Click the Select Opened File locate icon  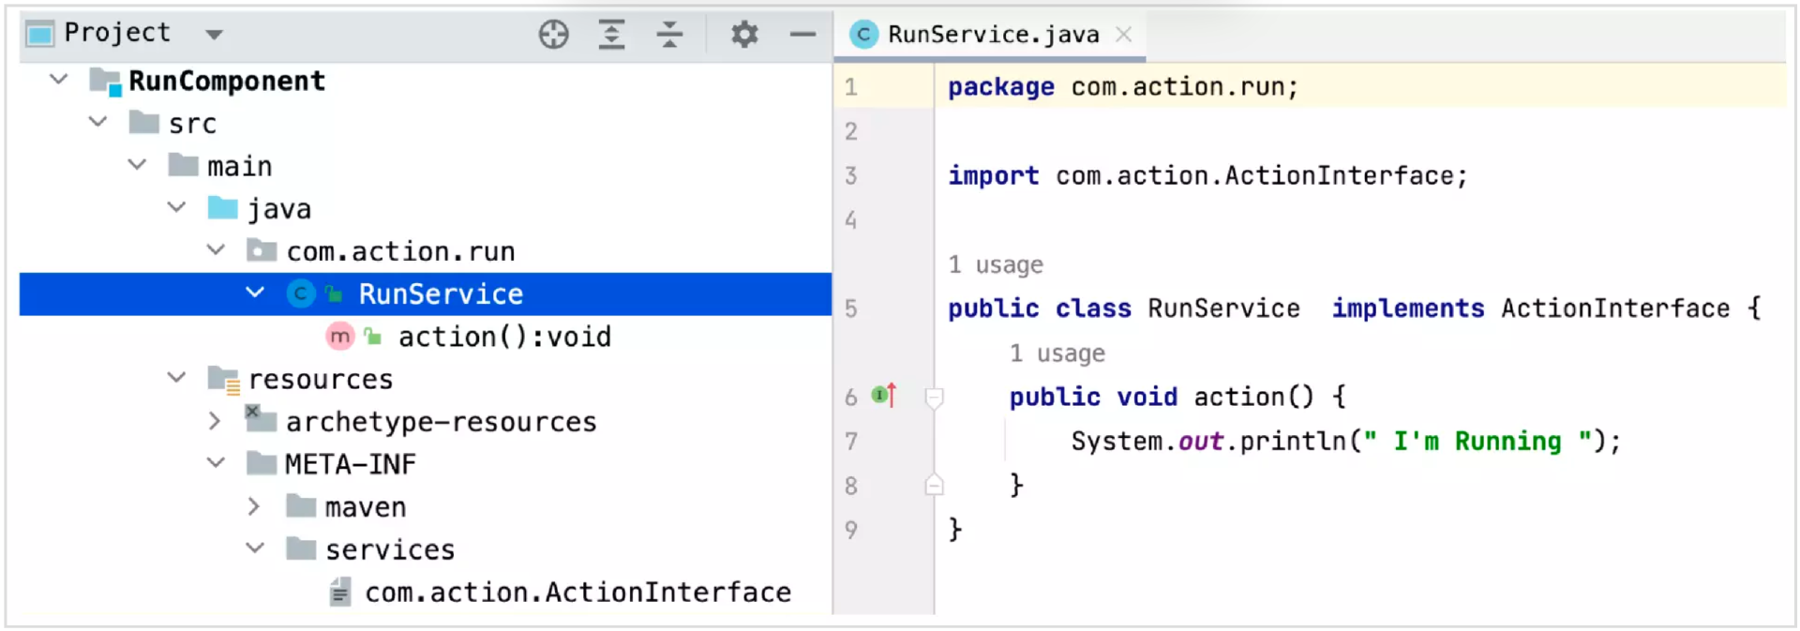click(x=553, y=35)
